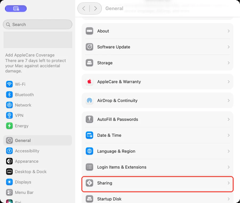This screenshot has height=203, width=240.
Task: Expand About via its chevron
Action: (x=229, y=31)
